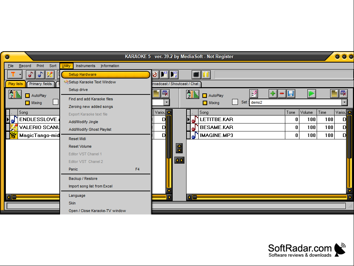
Task: Click the K5 icon beside VALERIO SCANU
Action: 14,127
